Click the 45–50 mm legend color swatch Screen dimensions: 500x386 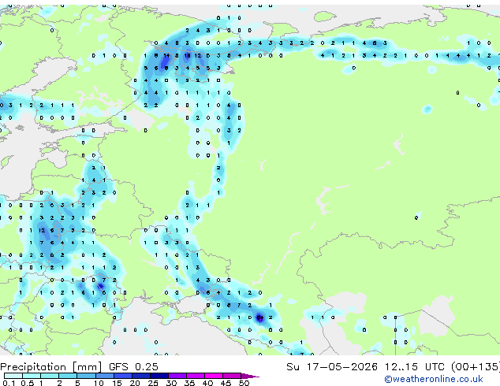pos(232,376)
